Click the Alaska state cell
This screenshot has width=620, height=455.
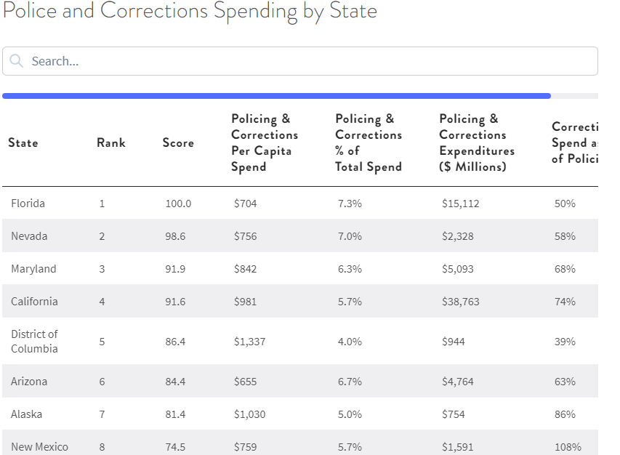26,414
